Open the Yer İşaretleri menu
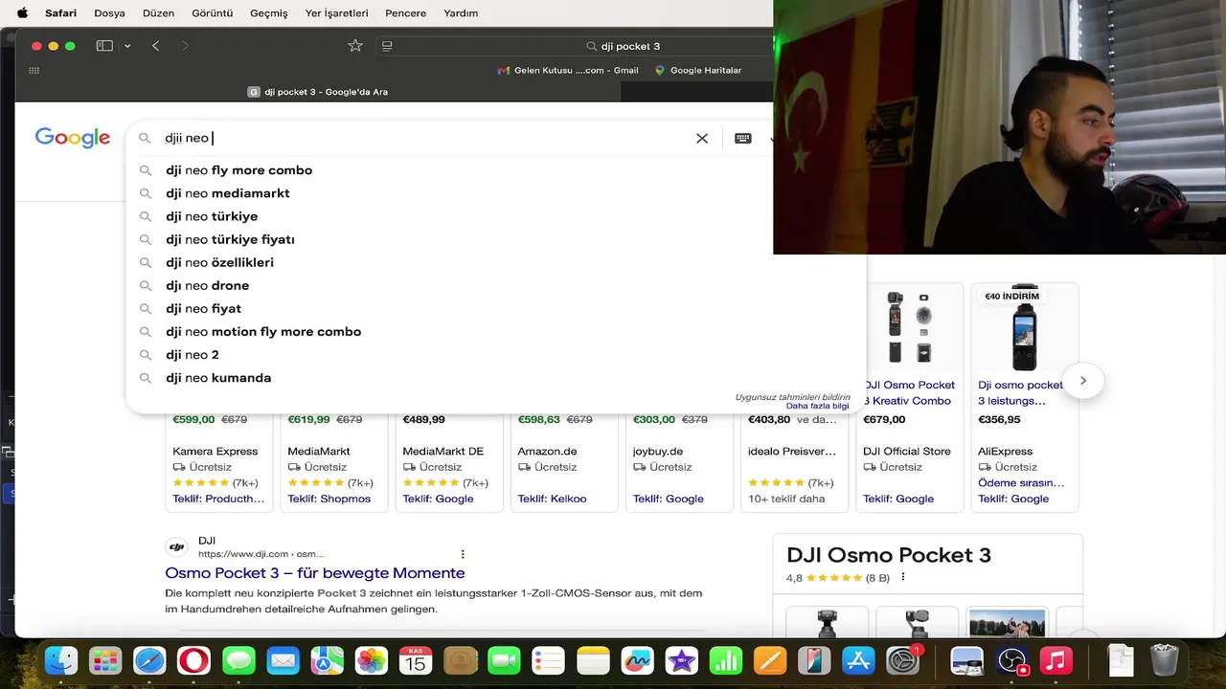 click(x=336, y=13)
